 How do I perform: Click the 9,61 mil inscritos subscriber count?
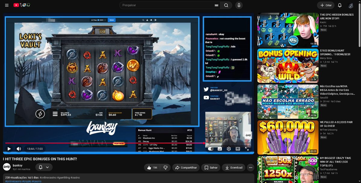pyautogui.click(x=21, y=169)
